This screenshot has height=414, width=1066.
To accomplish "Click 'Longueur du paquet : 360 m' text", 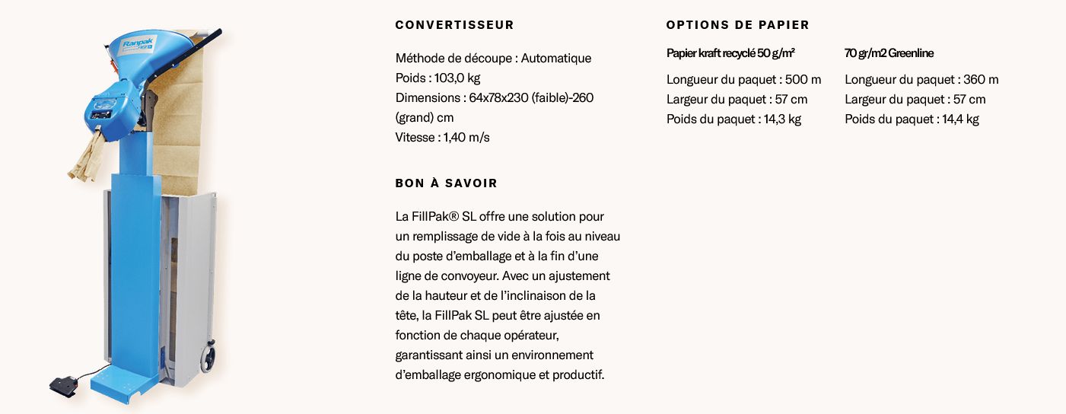I will click(921, 80).
